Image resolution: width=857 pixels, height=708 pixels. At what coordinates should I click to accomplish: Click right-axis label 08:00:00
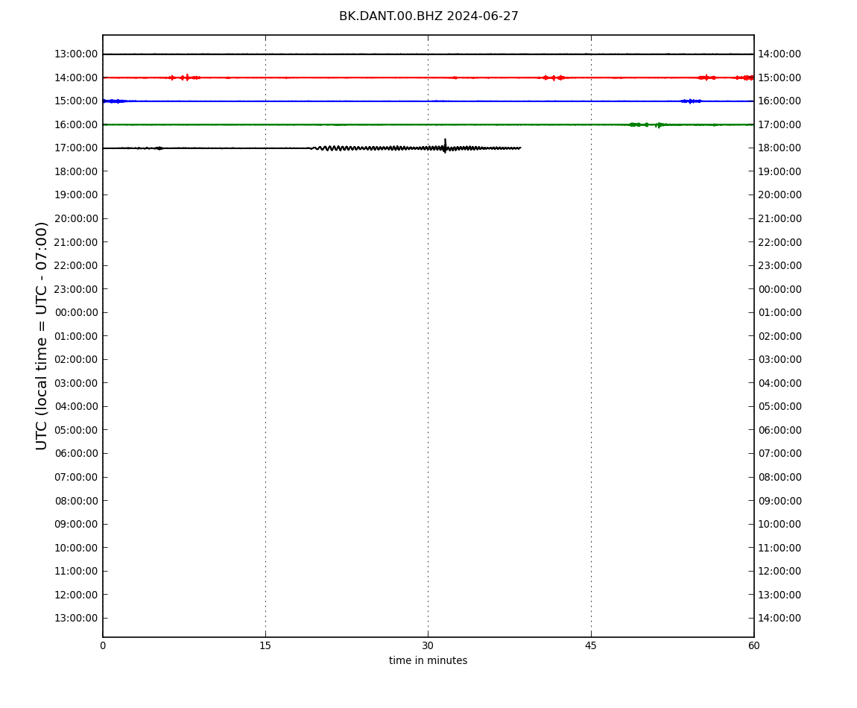779,477
